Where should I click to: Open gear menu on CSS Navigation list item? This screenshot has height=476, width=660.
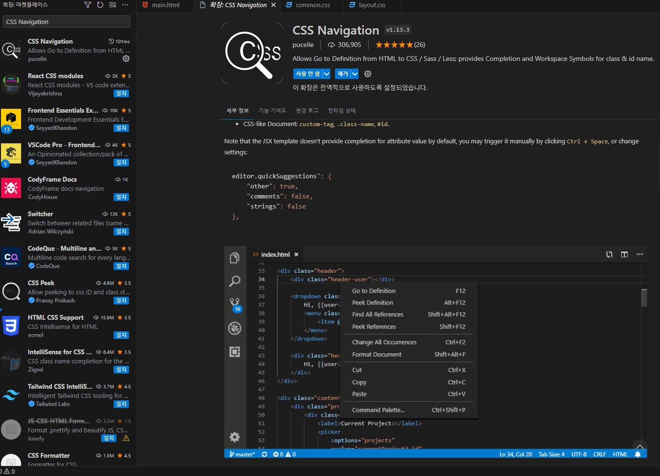click(x=126, y=58)
